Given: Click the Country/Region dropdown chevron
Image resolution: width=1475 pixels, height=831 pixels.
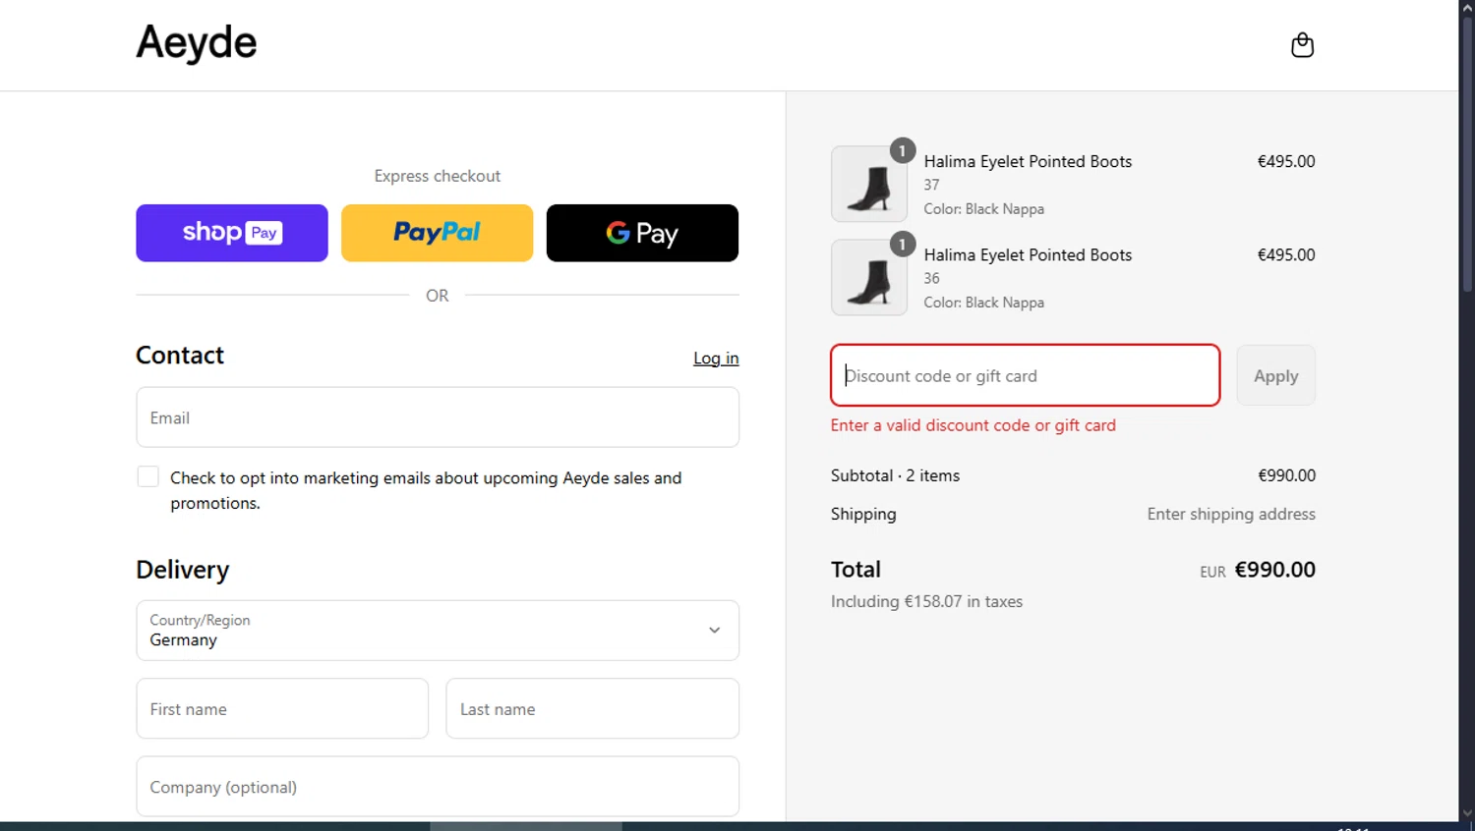Looking at the screenshot, I should pos(715,631).
